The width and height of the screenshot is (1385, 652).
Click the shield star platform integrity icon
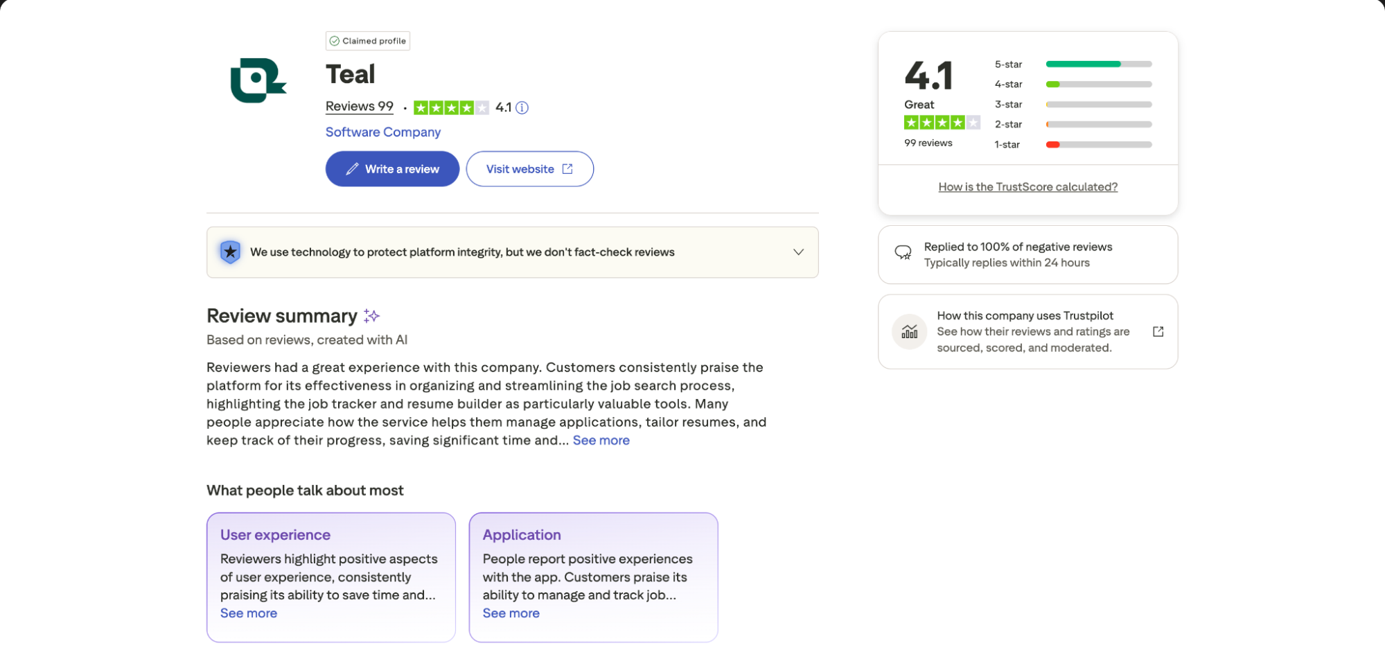pos(230,252)
